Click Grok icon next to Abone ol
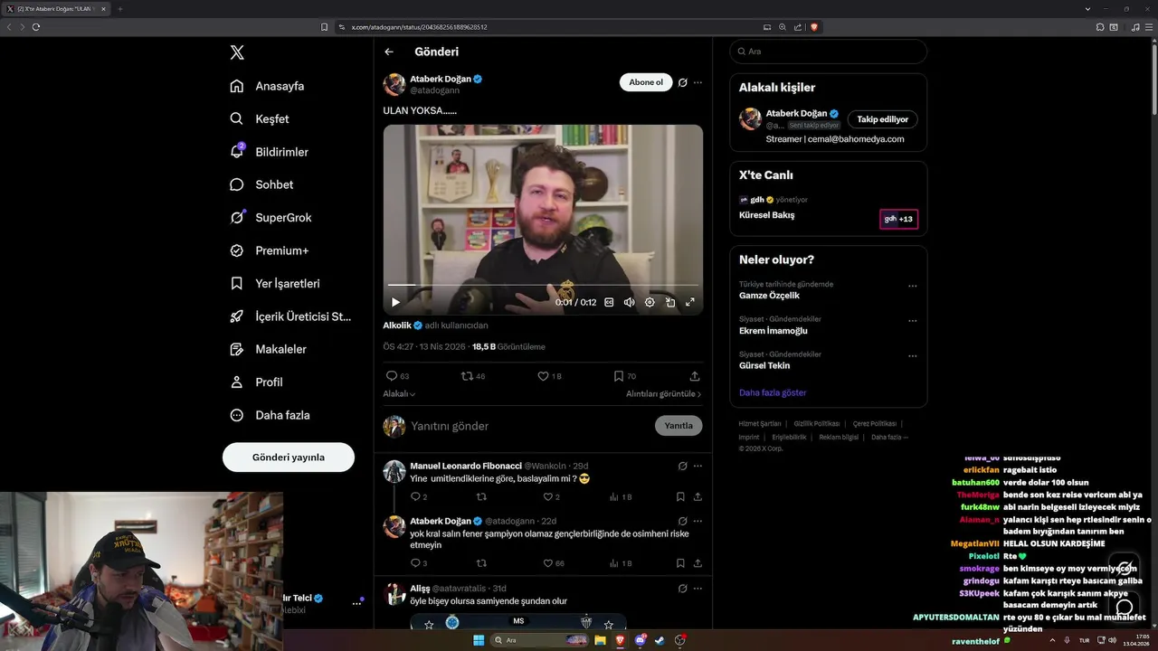Screen dimensions: 1158x651 click(x=683, y=82)
